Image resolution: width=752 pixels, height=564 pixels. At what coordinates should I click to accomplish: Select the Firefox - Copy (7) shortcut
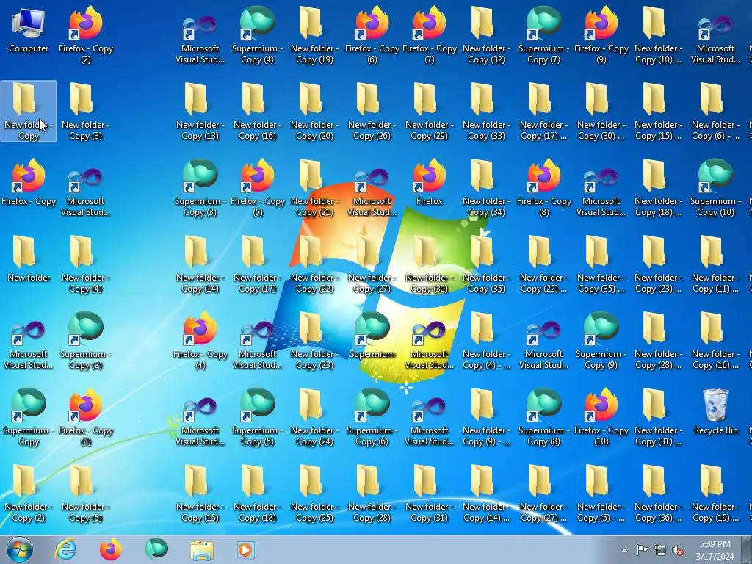click(429, 35)
